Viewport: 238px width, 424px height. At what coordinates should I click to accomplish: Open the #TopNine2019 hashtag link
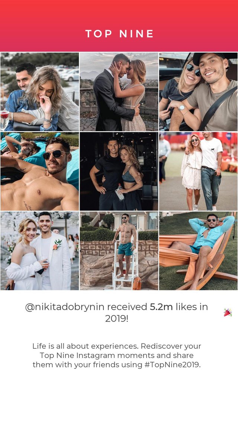173,364
